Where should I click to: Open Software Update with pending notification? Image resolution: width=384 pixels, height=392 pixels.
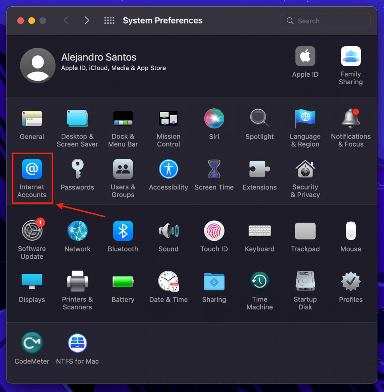tap(32, 231)
